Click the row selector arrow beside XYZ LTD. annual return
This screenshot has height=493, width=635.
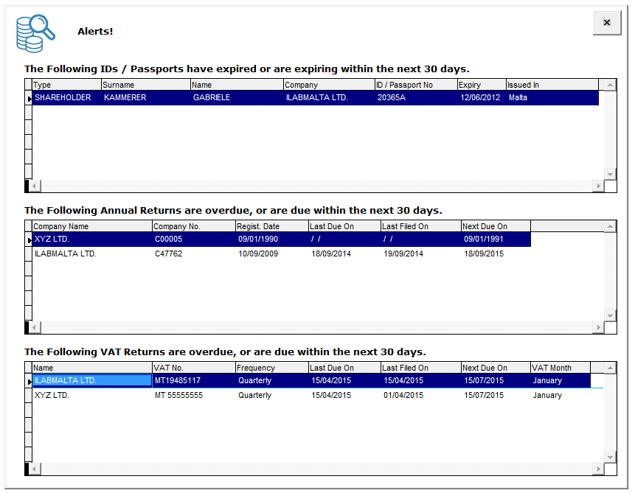click(x=27, y=239)
